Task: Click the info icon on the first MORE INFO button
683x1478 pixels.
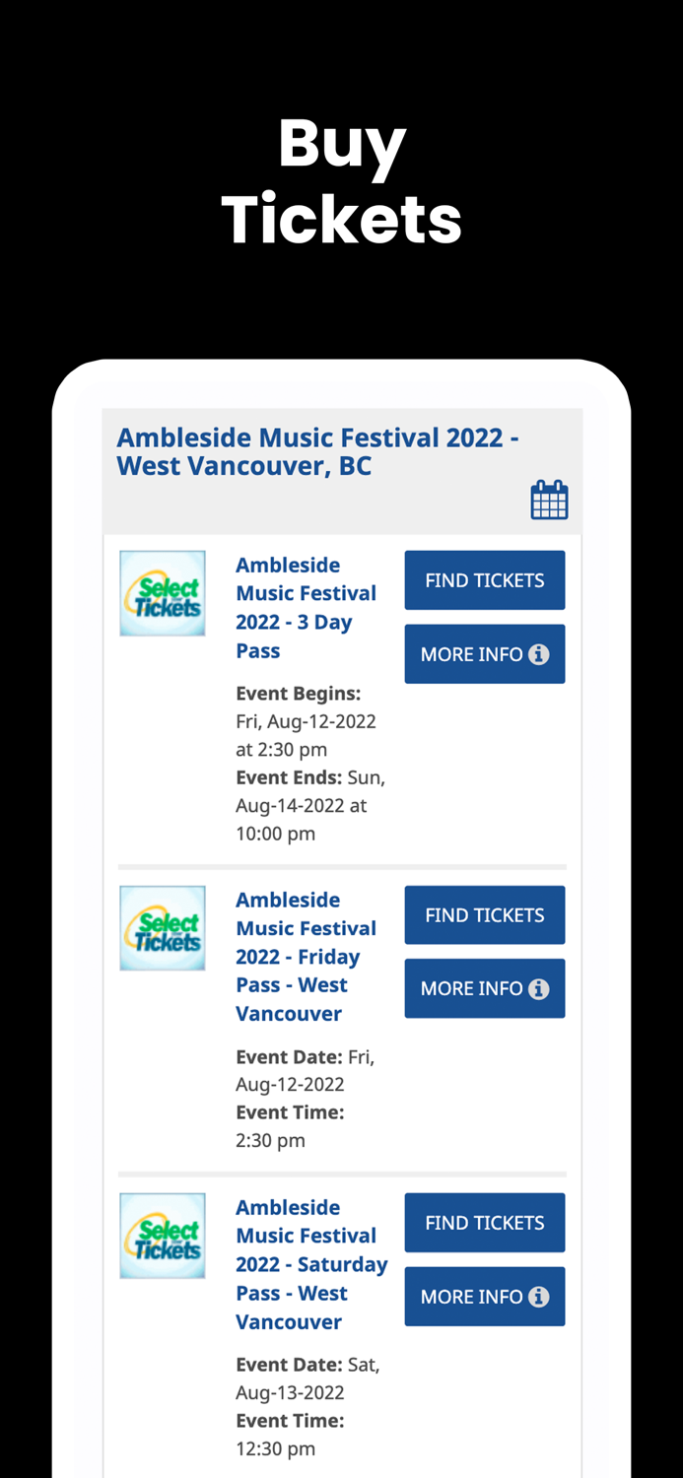Action: coord(538,653)
